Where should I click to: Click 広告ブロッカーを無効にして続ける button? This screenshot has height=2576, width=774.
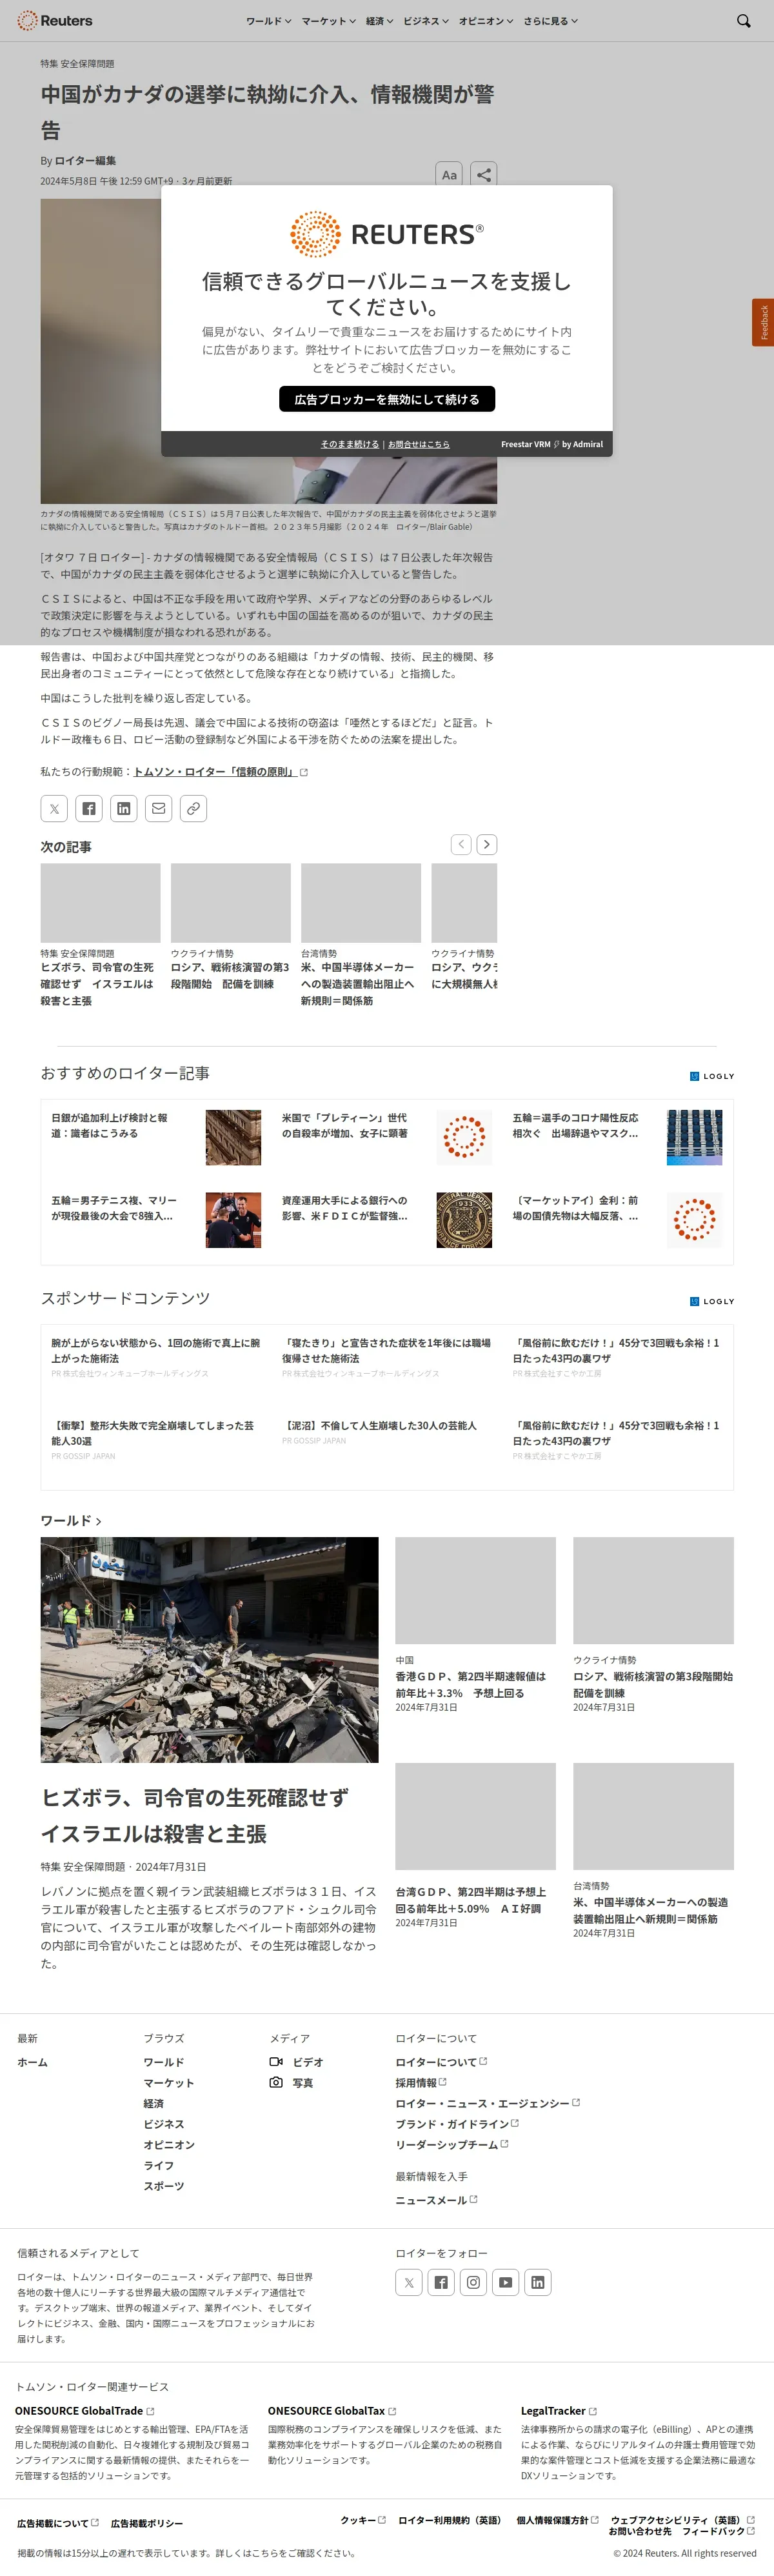coord(387,399)
